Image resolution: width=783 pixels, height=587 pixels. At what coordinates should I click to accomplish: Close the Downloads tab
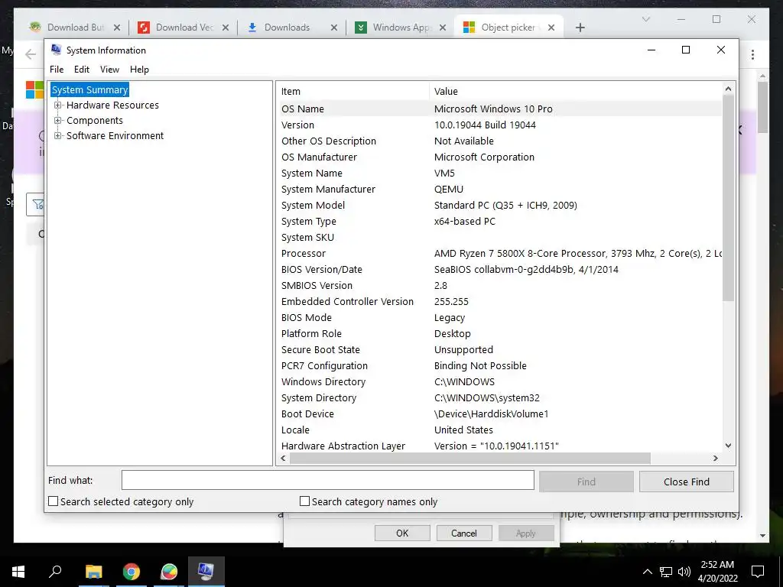coord(334,28)
